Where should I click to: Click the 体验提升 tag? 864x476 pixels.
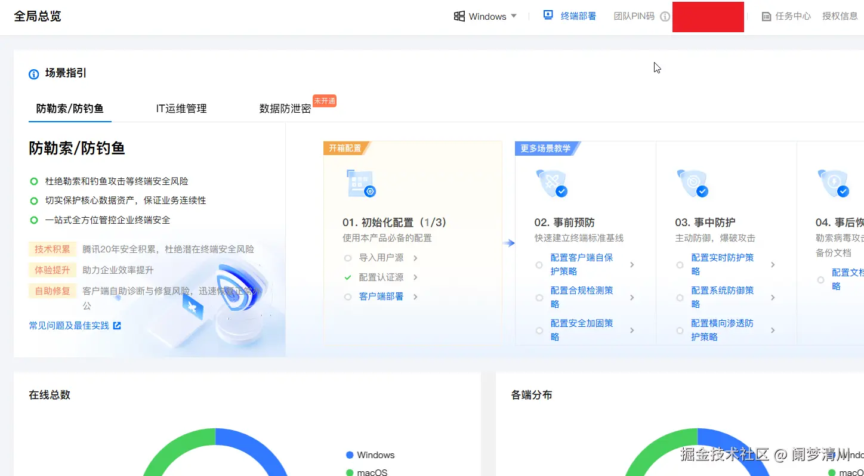click(53, 270)
